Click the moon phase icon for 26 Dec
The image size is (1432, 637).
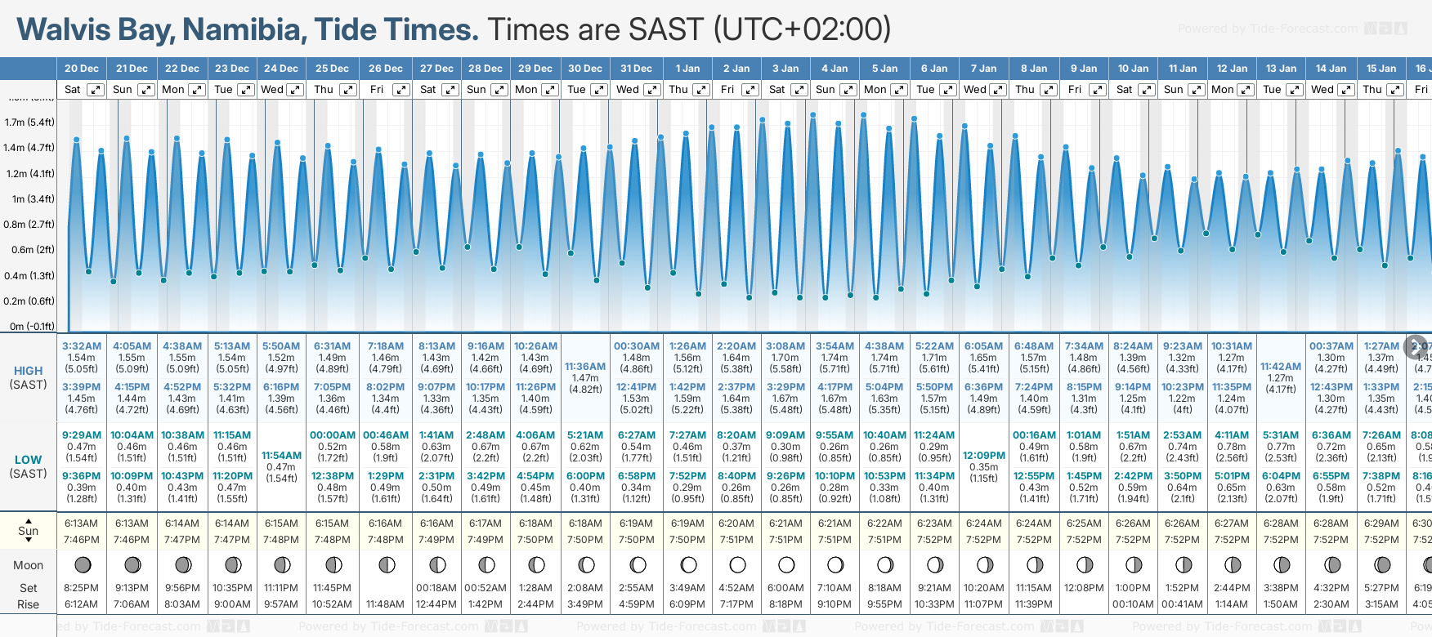[x=387, y=564]
